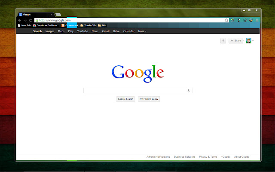Open the Grooveshark bookmark

[x=70, y=25]
